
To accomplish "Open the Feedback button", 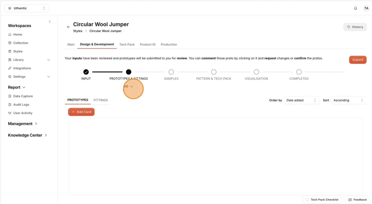I will click(358, 200).
